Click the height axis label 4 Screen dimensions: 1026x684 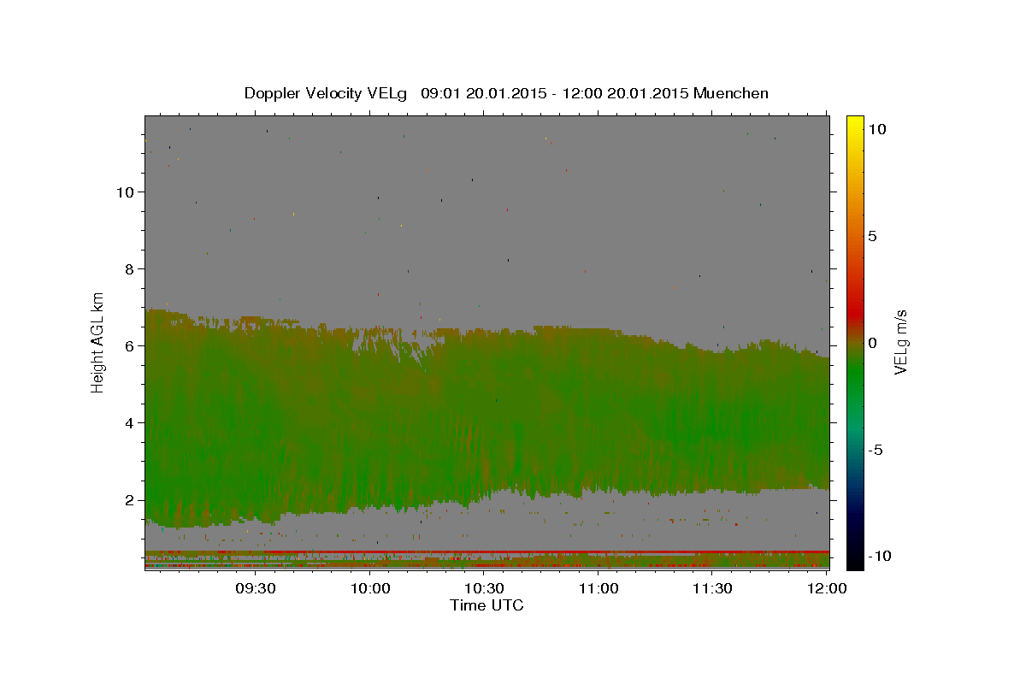(x=130, y=422)
